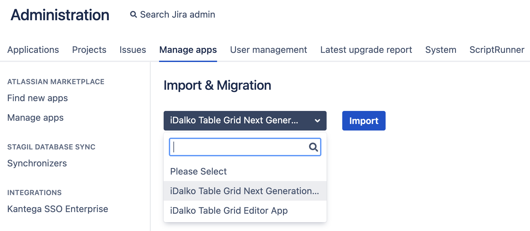Click the Import button
This screenshot has height=231, width=530.
[x=364, y=121]
